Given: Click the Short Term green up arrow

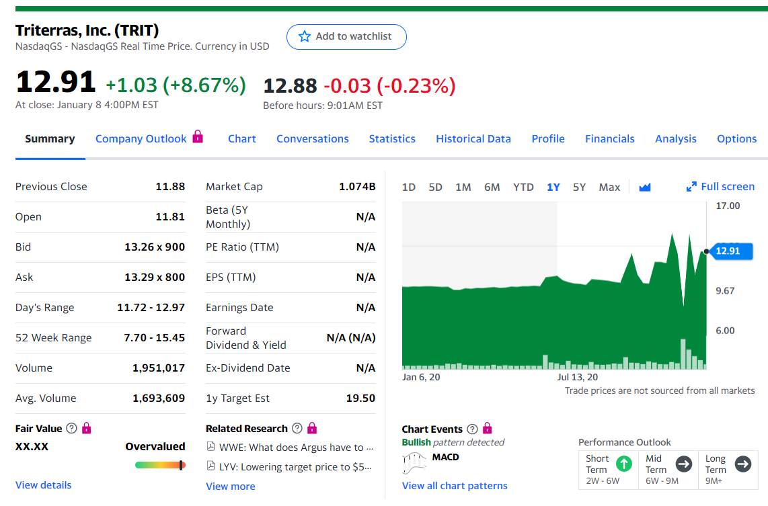Looking at the screenshot, I should pos(624,464).
